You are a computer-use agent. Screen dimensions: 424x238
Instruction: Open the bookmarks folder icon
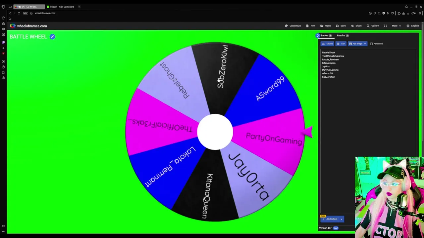pos(10,19)
